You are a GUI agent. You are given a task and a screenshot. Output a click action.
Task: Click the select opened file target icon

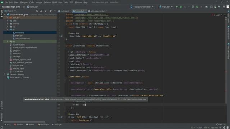(x=37, y=11)
